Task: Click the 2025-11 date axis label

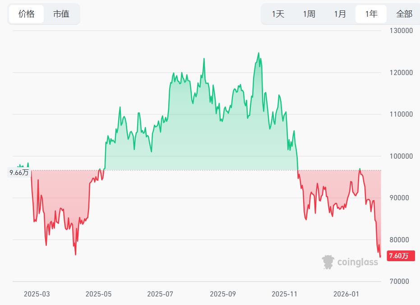Action: point(285,294)
